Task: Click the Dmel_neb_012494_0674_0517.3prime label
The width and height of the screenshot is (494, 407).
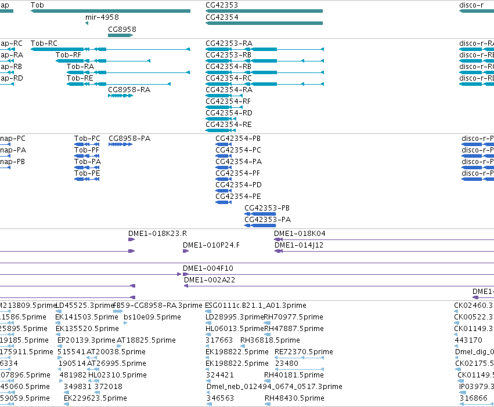Action: tap(275, 387)
